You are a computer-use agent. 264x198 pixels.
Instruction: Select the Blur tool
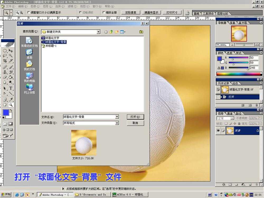[5, 82]
